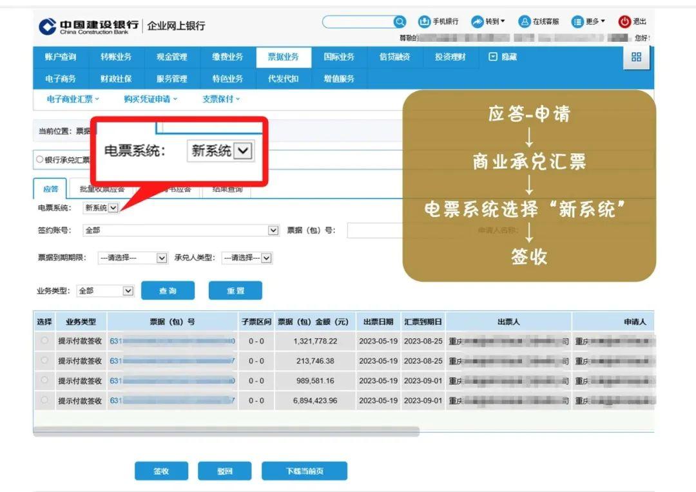
Task: Expand the 电子商业汇票 submenu
Action: (x=73, y=99)
